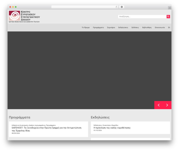179x151 pixels.
Task: Click the center's logo emblem
Action: (x=14, y=16)
